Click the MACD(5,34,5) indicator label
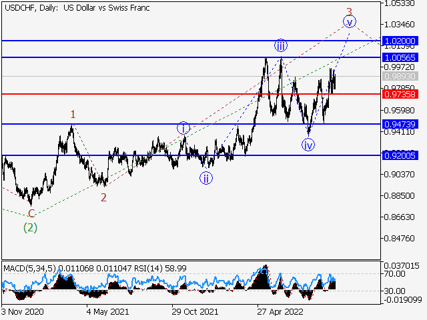This screenshot has height=320, width=427. [x=29, y=269]
